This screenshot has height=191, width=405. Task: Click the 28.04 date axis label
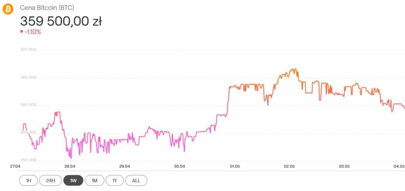(x=70, y=166)
